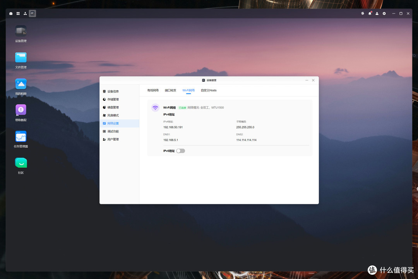
Task: Open the hexagon settings icon in top bar
Action: 384,13
